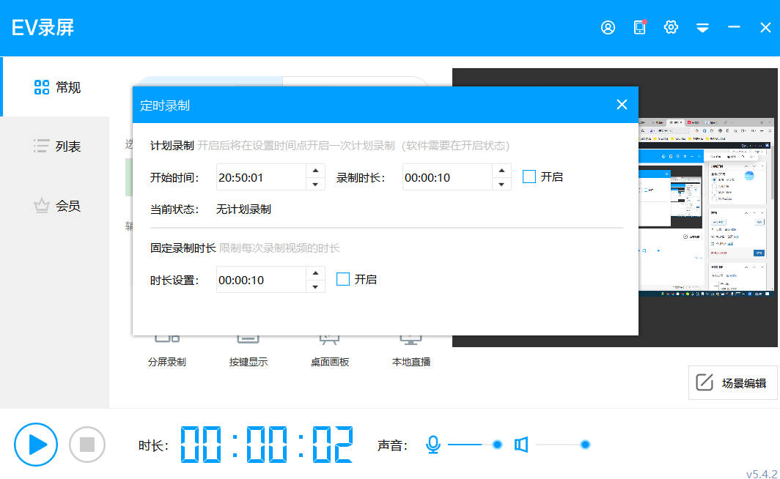Click the title bar dropdown menu icon

point(702,28)
